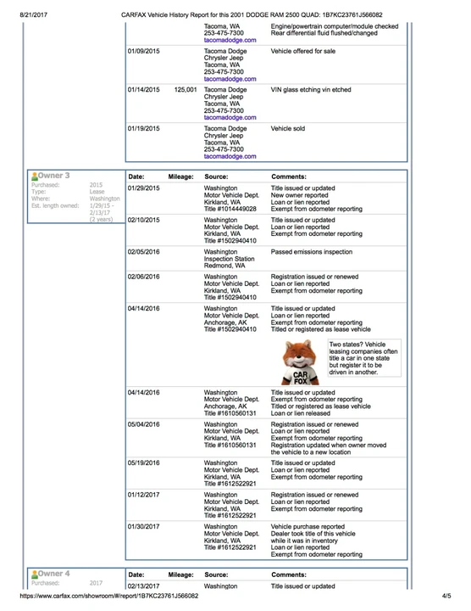This screenshot has height=611, width=471.
Task: Click the 'Source:' header in Owner 3 table
Action: [216, 177]
